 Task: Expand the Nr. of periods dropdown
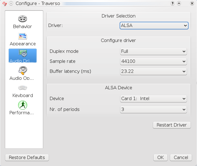click(x=153, y=110)
